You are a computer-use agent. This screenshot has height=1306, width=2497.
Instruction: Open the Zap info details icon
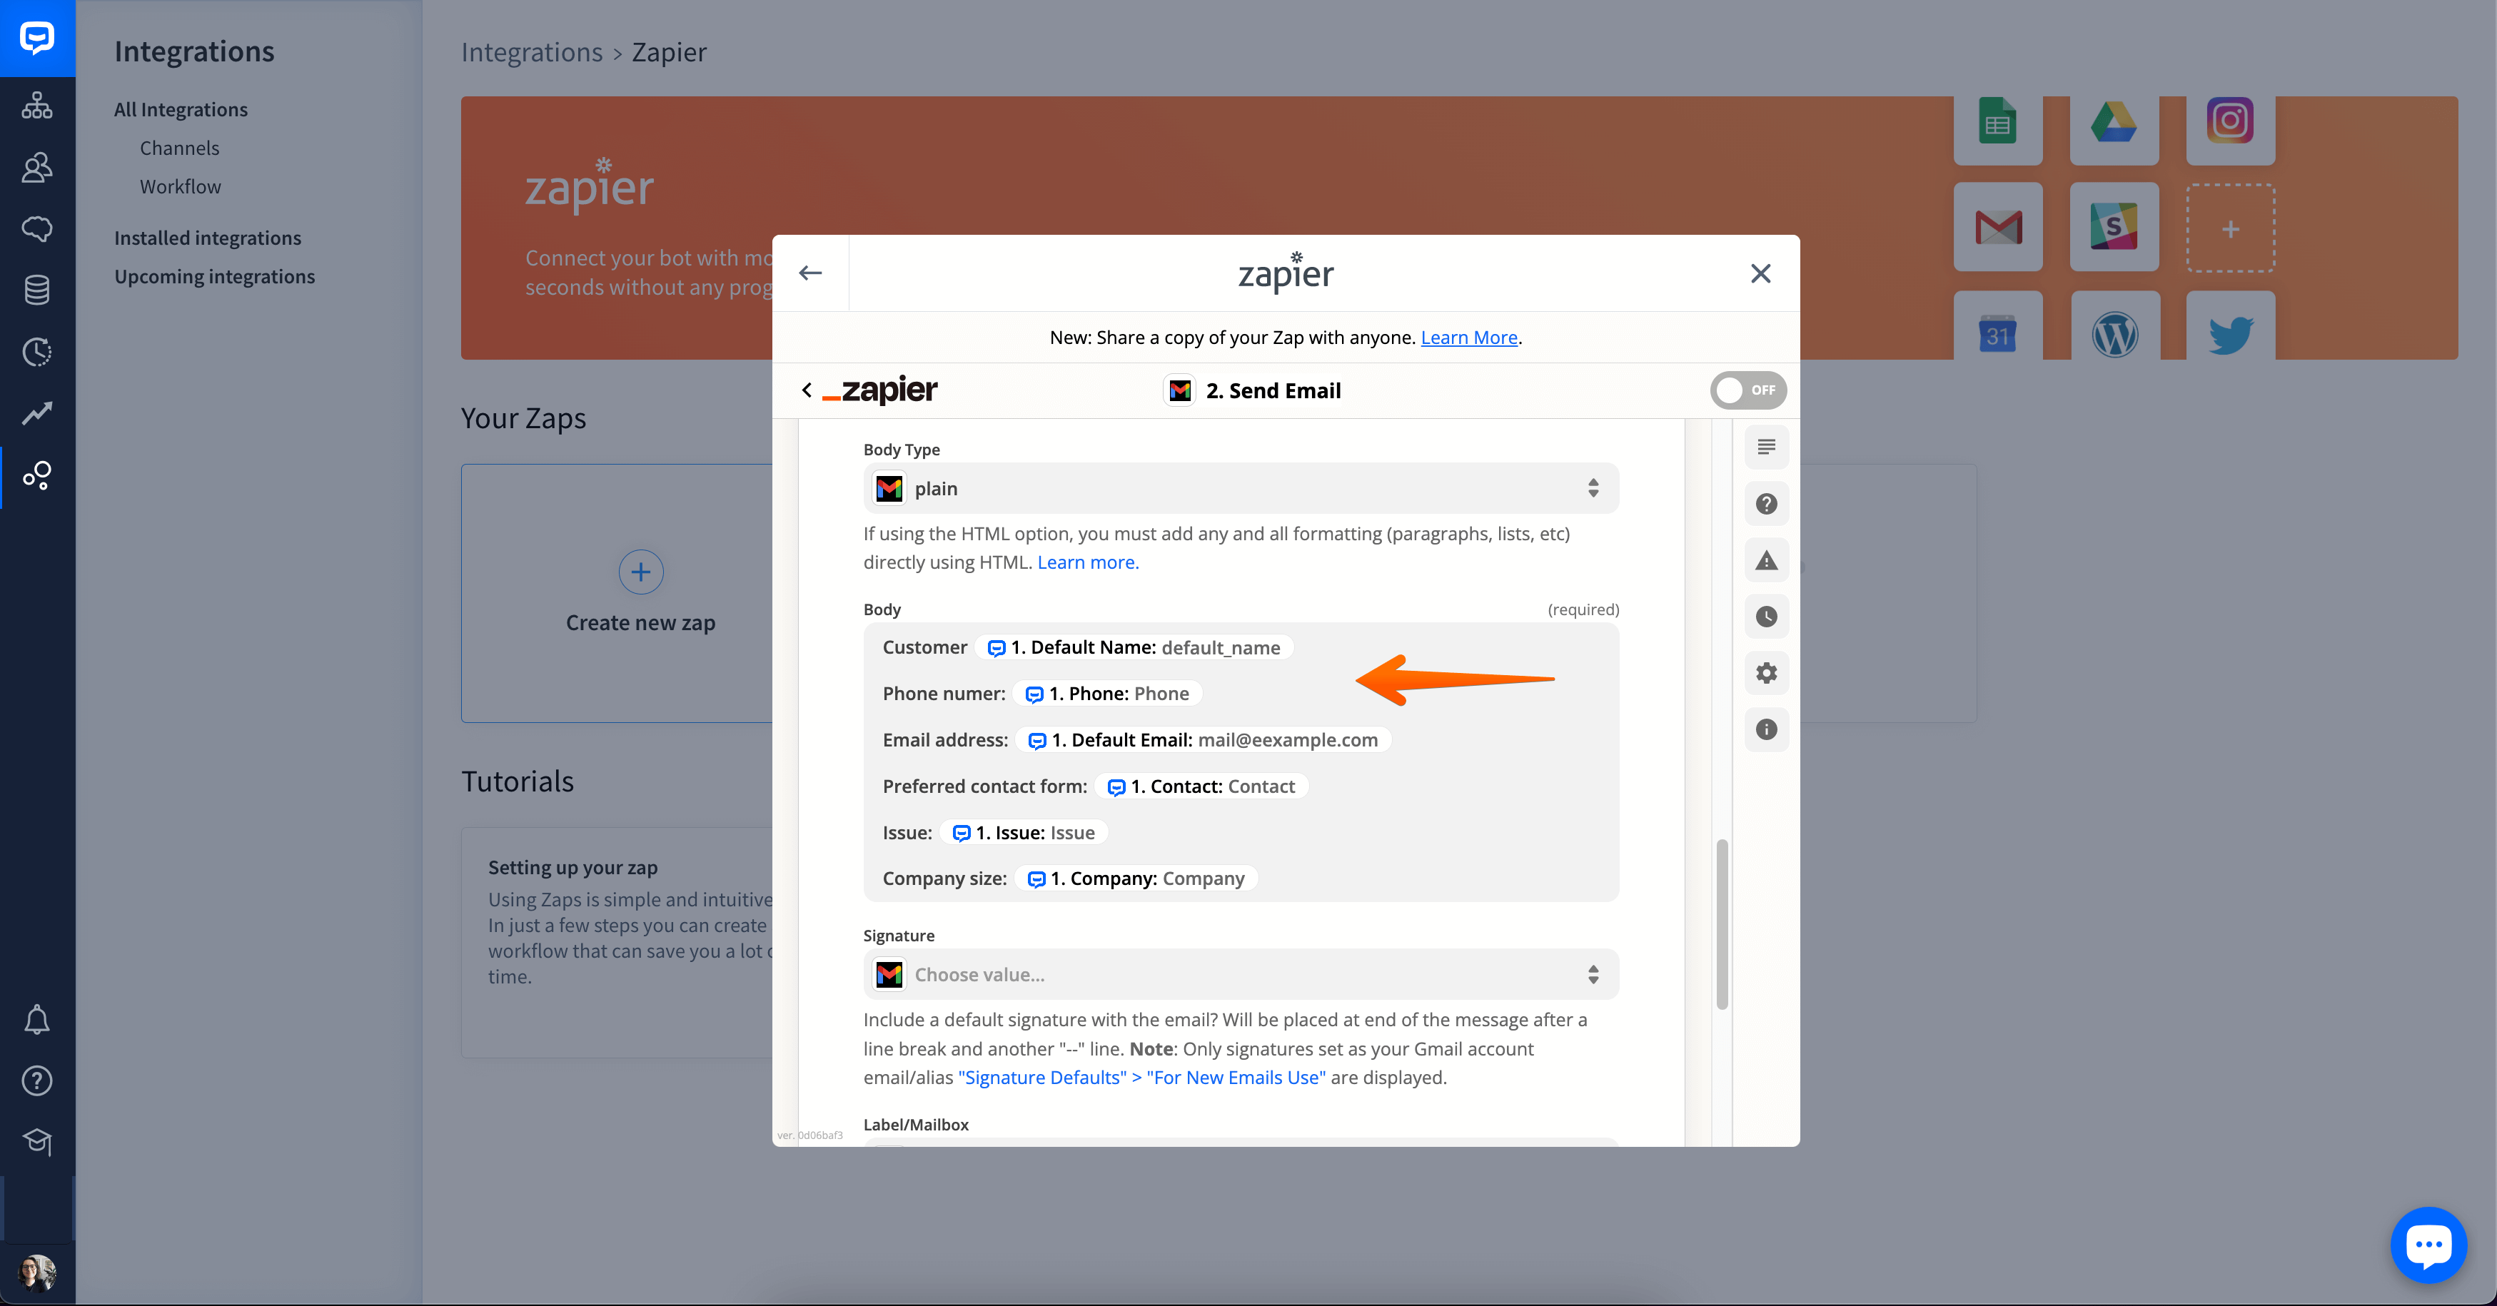1766,729
